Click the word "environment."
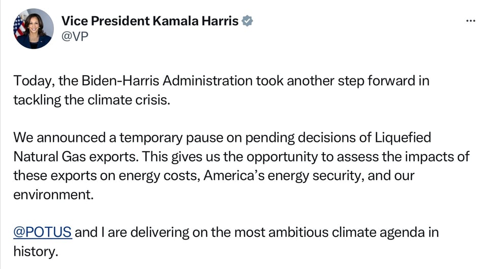This screenshot has width=488, height=269. (x=54, y=194)
